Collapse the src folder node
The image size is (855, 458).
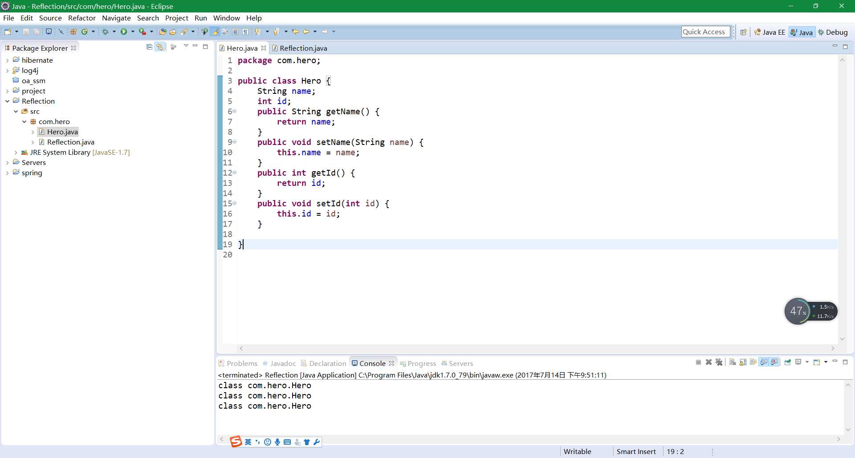click(16, 112)
